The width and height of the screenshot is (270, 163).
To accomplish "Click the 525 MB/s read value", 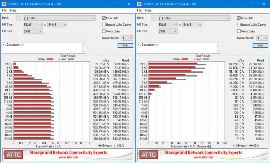I will (x=123, y=90).
